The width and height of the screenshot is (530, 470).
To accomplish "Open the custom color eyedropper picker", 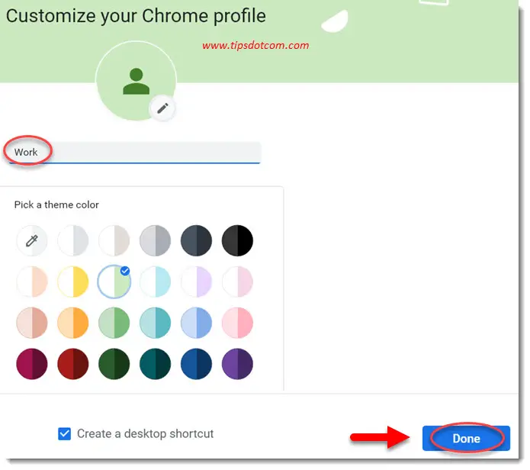I will coord(32,241).
